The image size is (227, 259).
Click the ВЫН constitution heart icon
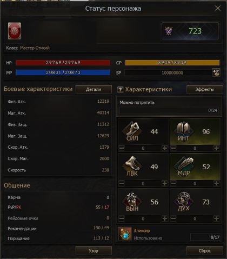(132, 201)
